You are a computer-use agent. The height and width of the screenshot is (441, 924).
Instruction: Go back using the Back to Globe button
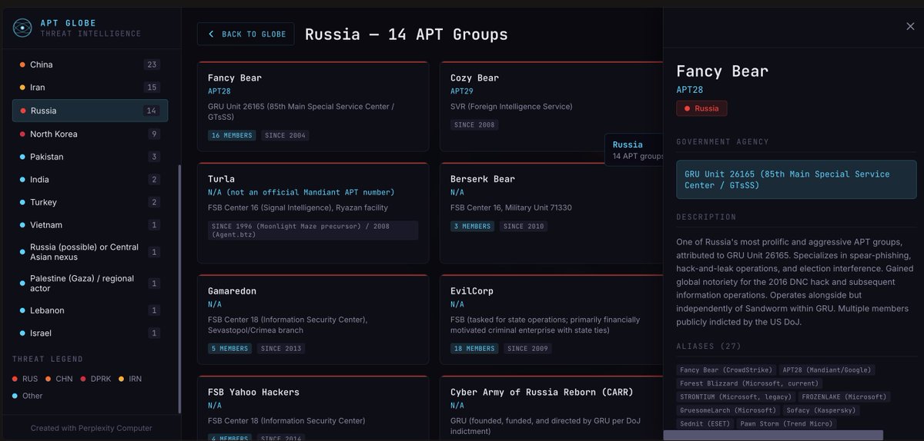tap(246, 34)
